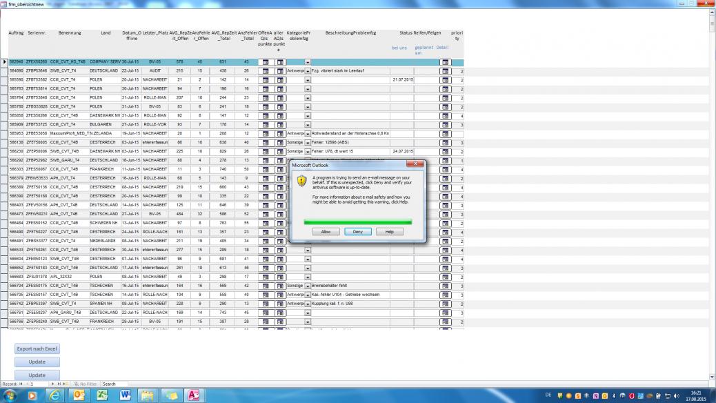Click Help in the Outlook warning dialog
The width and height of the screenshot is (716, 403).
tap(389, 232)
